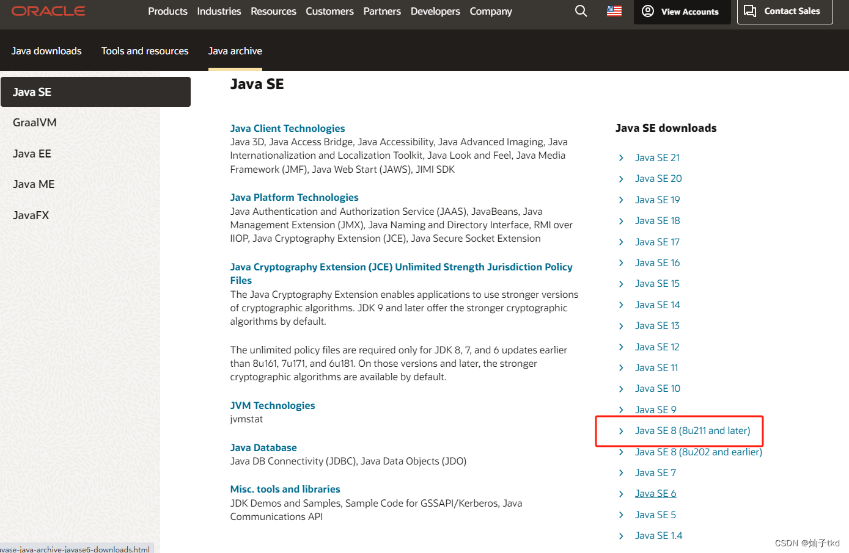
Task: Click chevron beside Java SE 8 (8u211 and later)
Action: (x=621, y=431)
